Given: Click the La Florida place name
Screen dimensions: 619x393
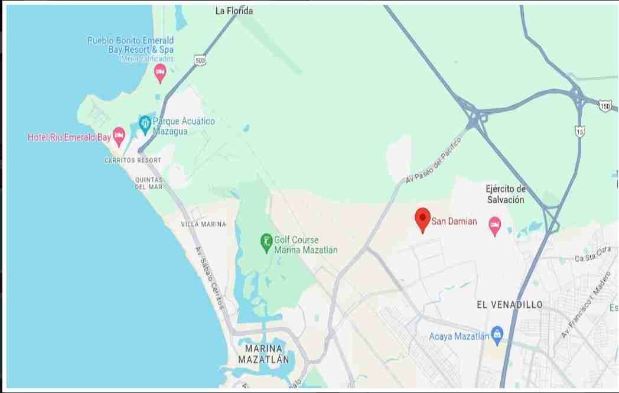Looking at the screenshot, I should 234,11.
